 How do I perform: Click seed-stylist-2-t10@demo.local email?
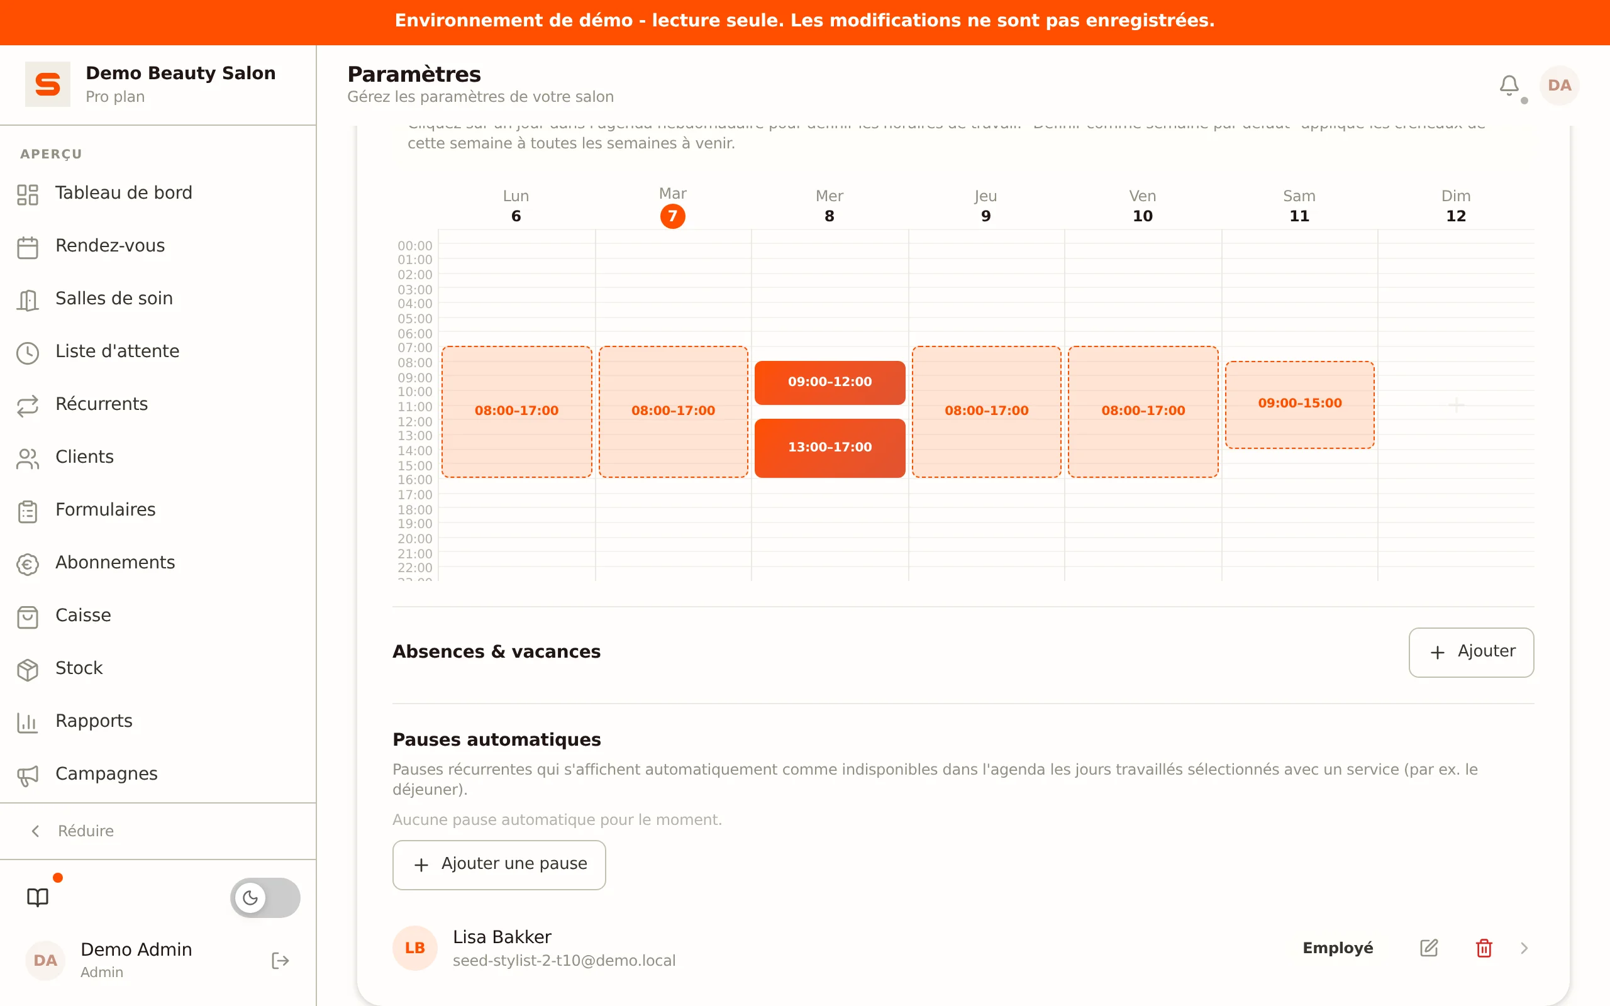coord(564,960)
